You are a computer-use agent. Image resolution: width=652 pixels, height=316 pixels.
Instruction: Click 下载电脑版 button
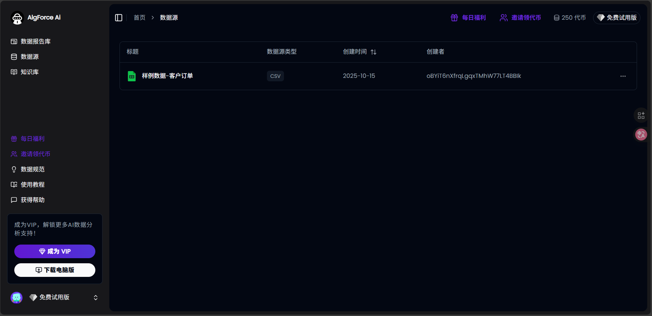click(55, 270)
